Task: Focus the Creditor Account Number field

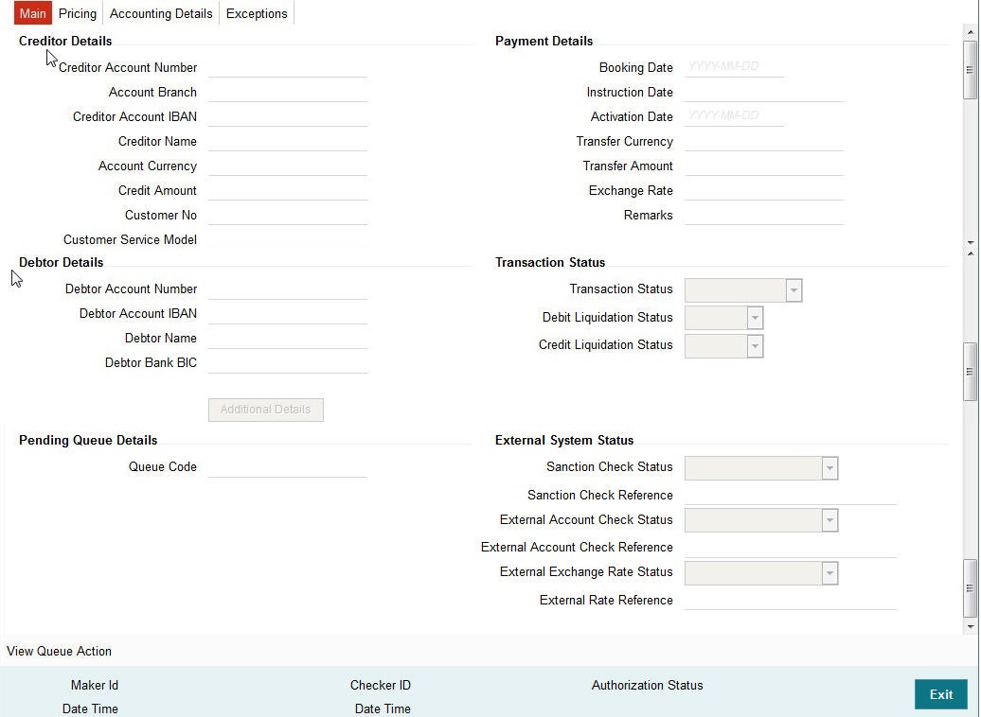Action: (288, 67)
